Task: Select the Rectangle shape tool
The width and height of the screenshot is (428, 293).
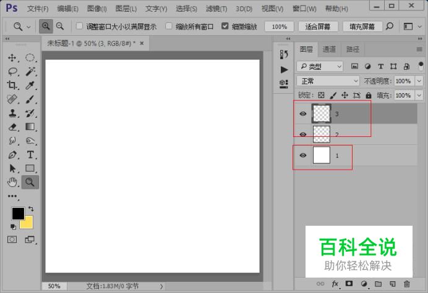Action: point(30,168)
